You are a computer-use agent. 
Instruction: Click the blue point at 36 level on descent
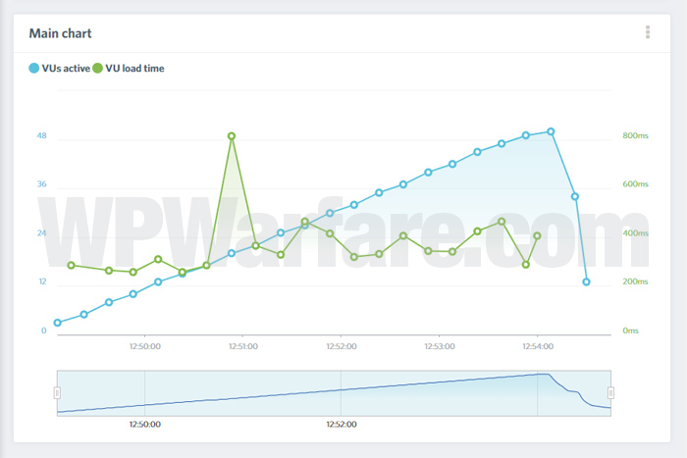575,196
